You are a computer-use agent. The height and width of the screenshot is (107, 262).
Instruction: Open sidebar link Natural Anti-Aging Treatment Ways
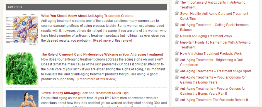pos(206,36)
